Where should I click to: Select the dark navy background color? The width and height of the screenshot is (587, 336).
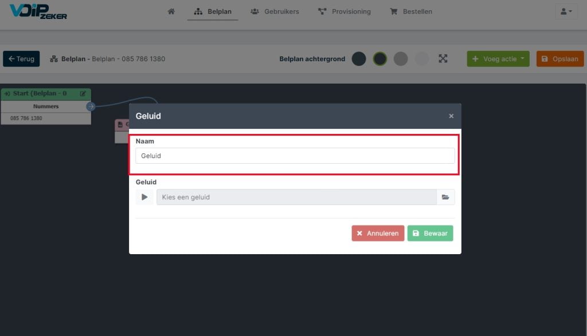(x=359, y=59)
